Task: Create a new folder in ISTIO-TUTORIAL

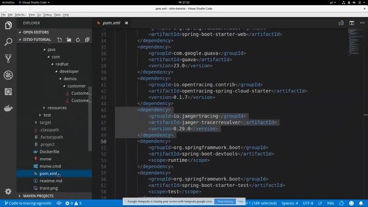Action: 69,40
